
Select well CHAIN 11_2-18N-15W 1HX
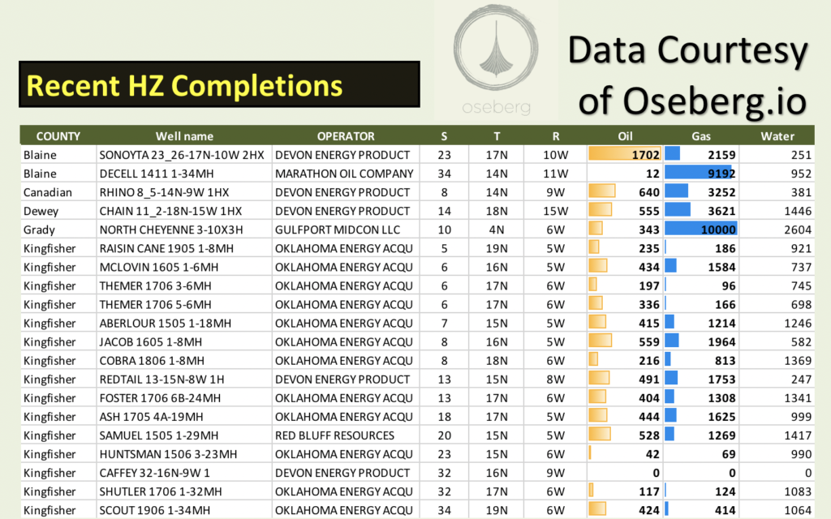[x=170, y=211]
